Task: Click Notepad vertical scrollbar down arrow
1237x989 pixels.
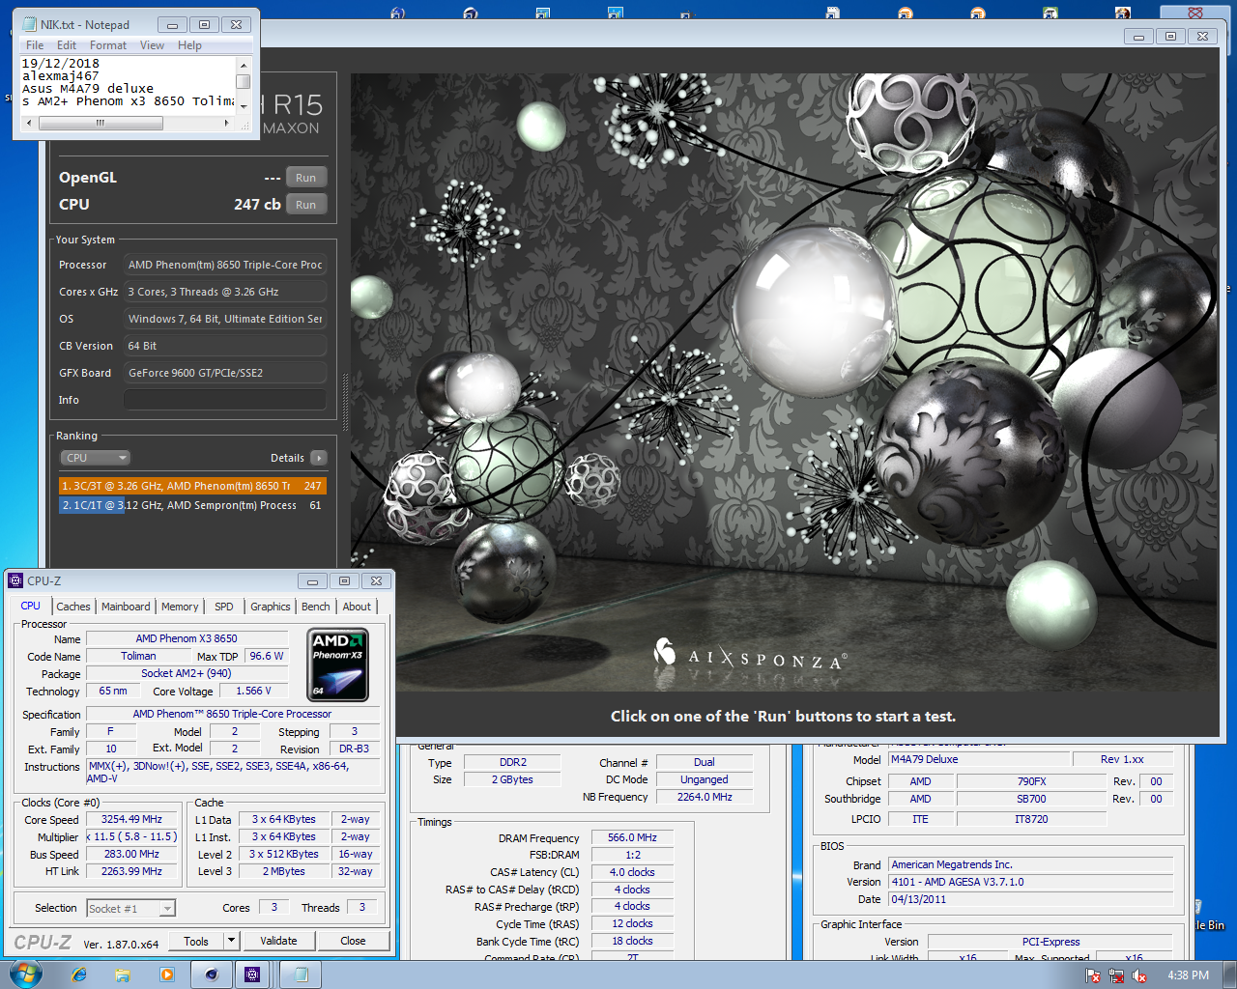Action: (244, 106)
